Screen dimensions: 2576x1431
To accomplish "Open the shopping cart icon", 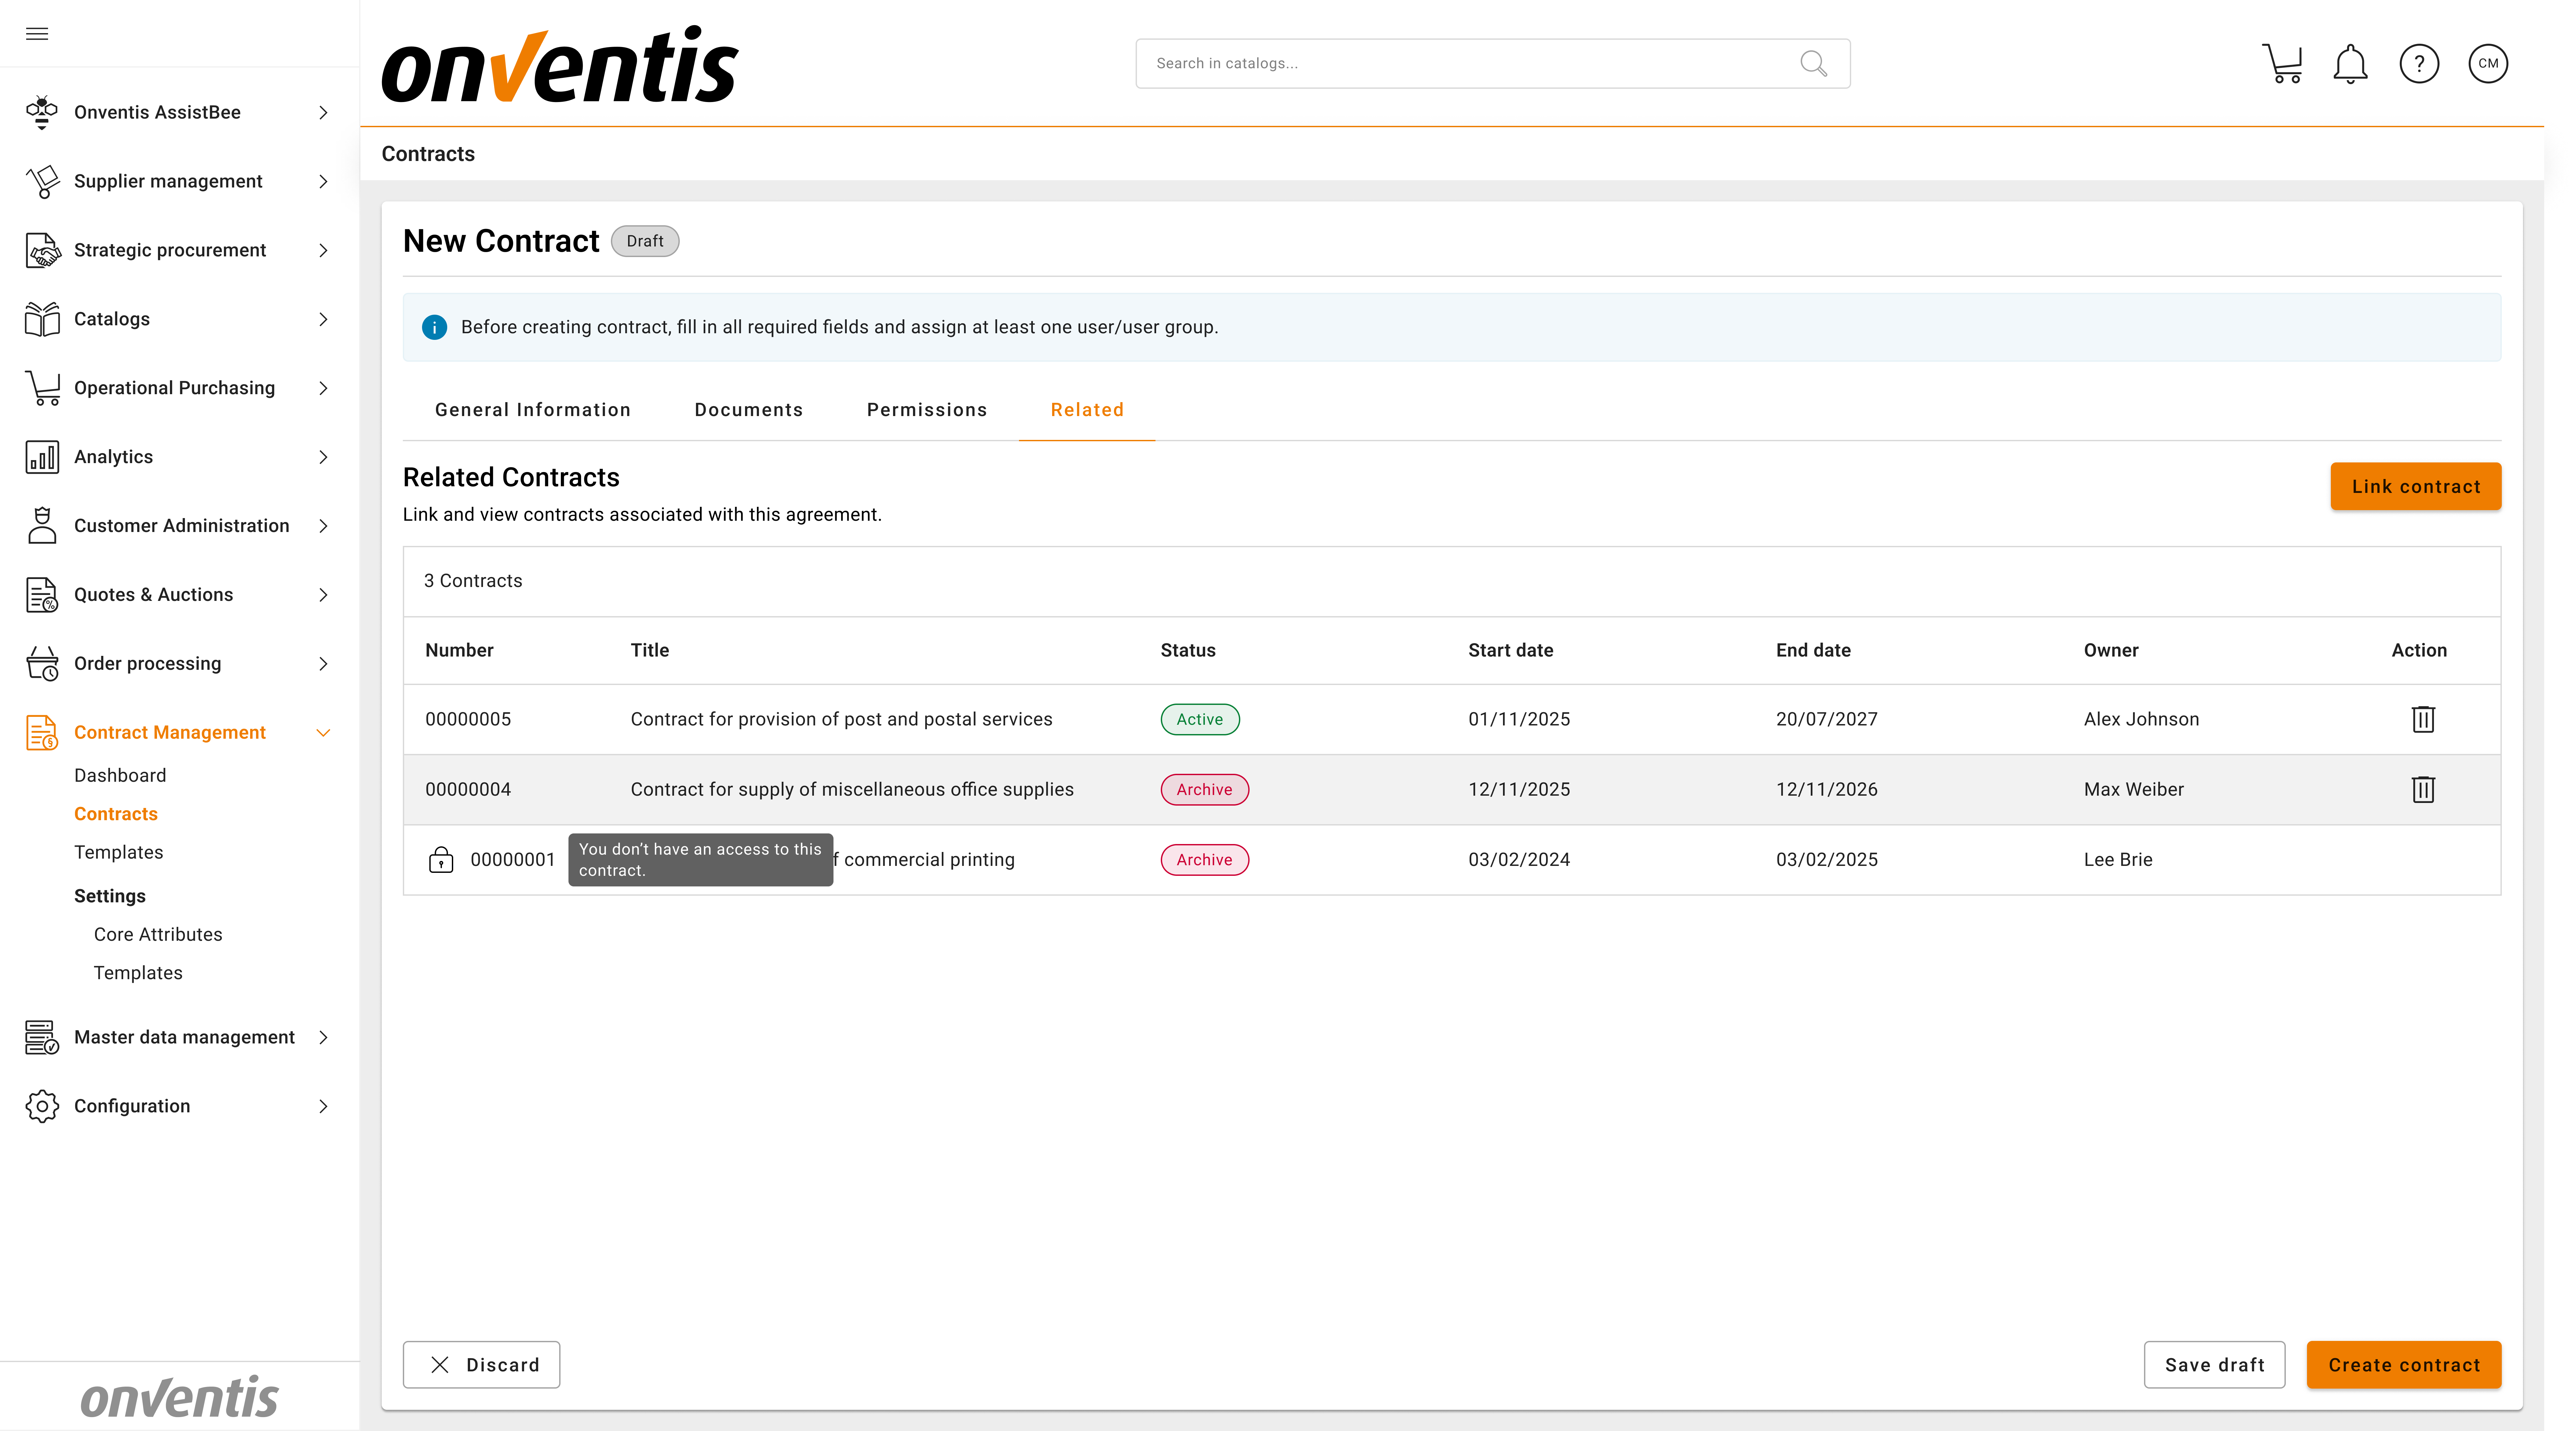I will click(x=2282, y=64).
